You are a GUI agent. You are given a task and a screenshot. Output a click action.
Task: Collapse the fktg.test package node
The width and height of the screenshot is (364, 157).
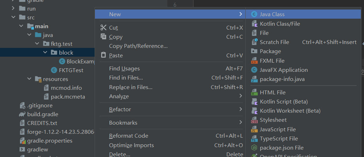tap(37, 44)
